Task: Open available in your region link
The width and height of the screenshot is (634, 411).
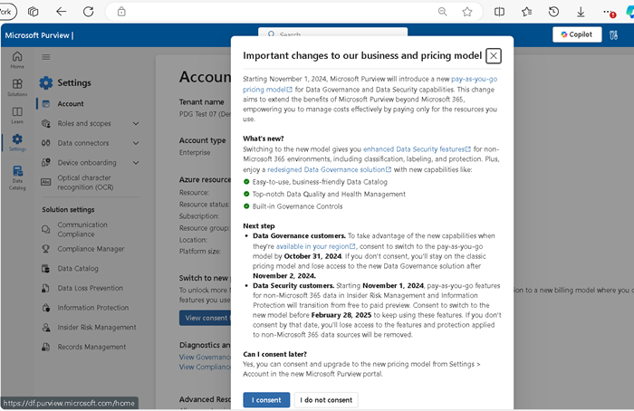Action: [x=315, y=246]
